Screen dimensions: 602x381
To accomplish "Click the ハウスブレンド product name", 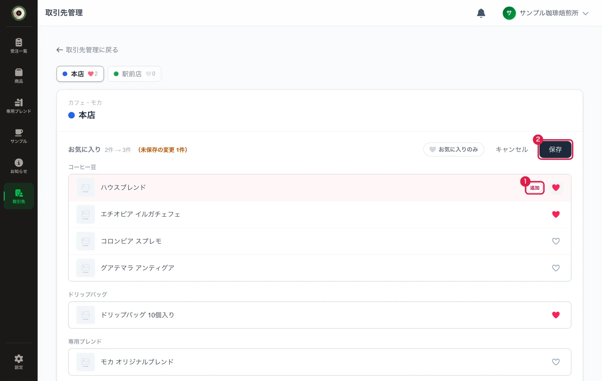I will point(123,188).
